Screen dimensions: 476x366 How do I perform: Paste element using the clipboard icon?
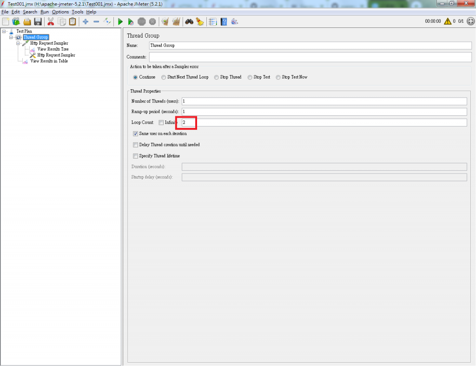coord(73,21)
